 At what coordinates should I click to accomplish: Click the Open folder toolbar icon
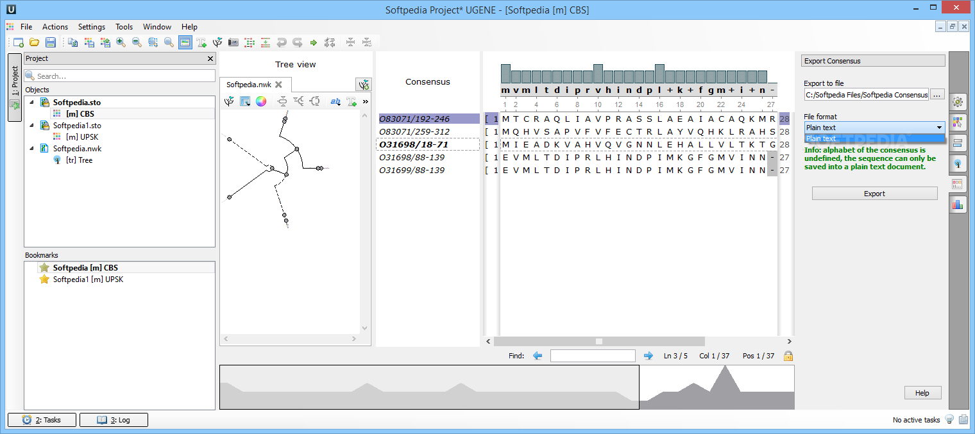(x=35, y=42)
